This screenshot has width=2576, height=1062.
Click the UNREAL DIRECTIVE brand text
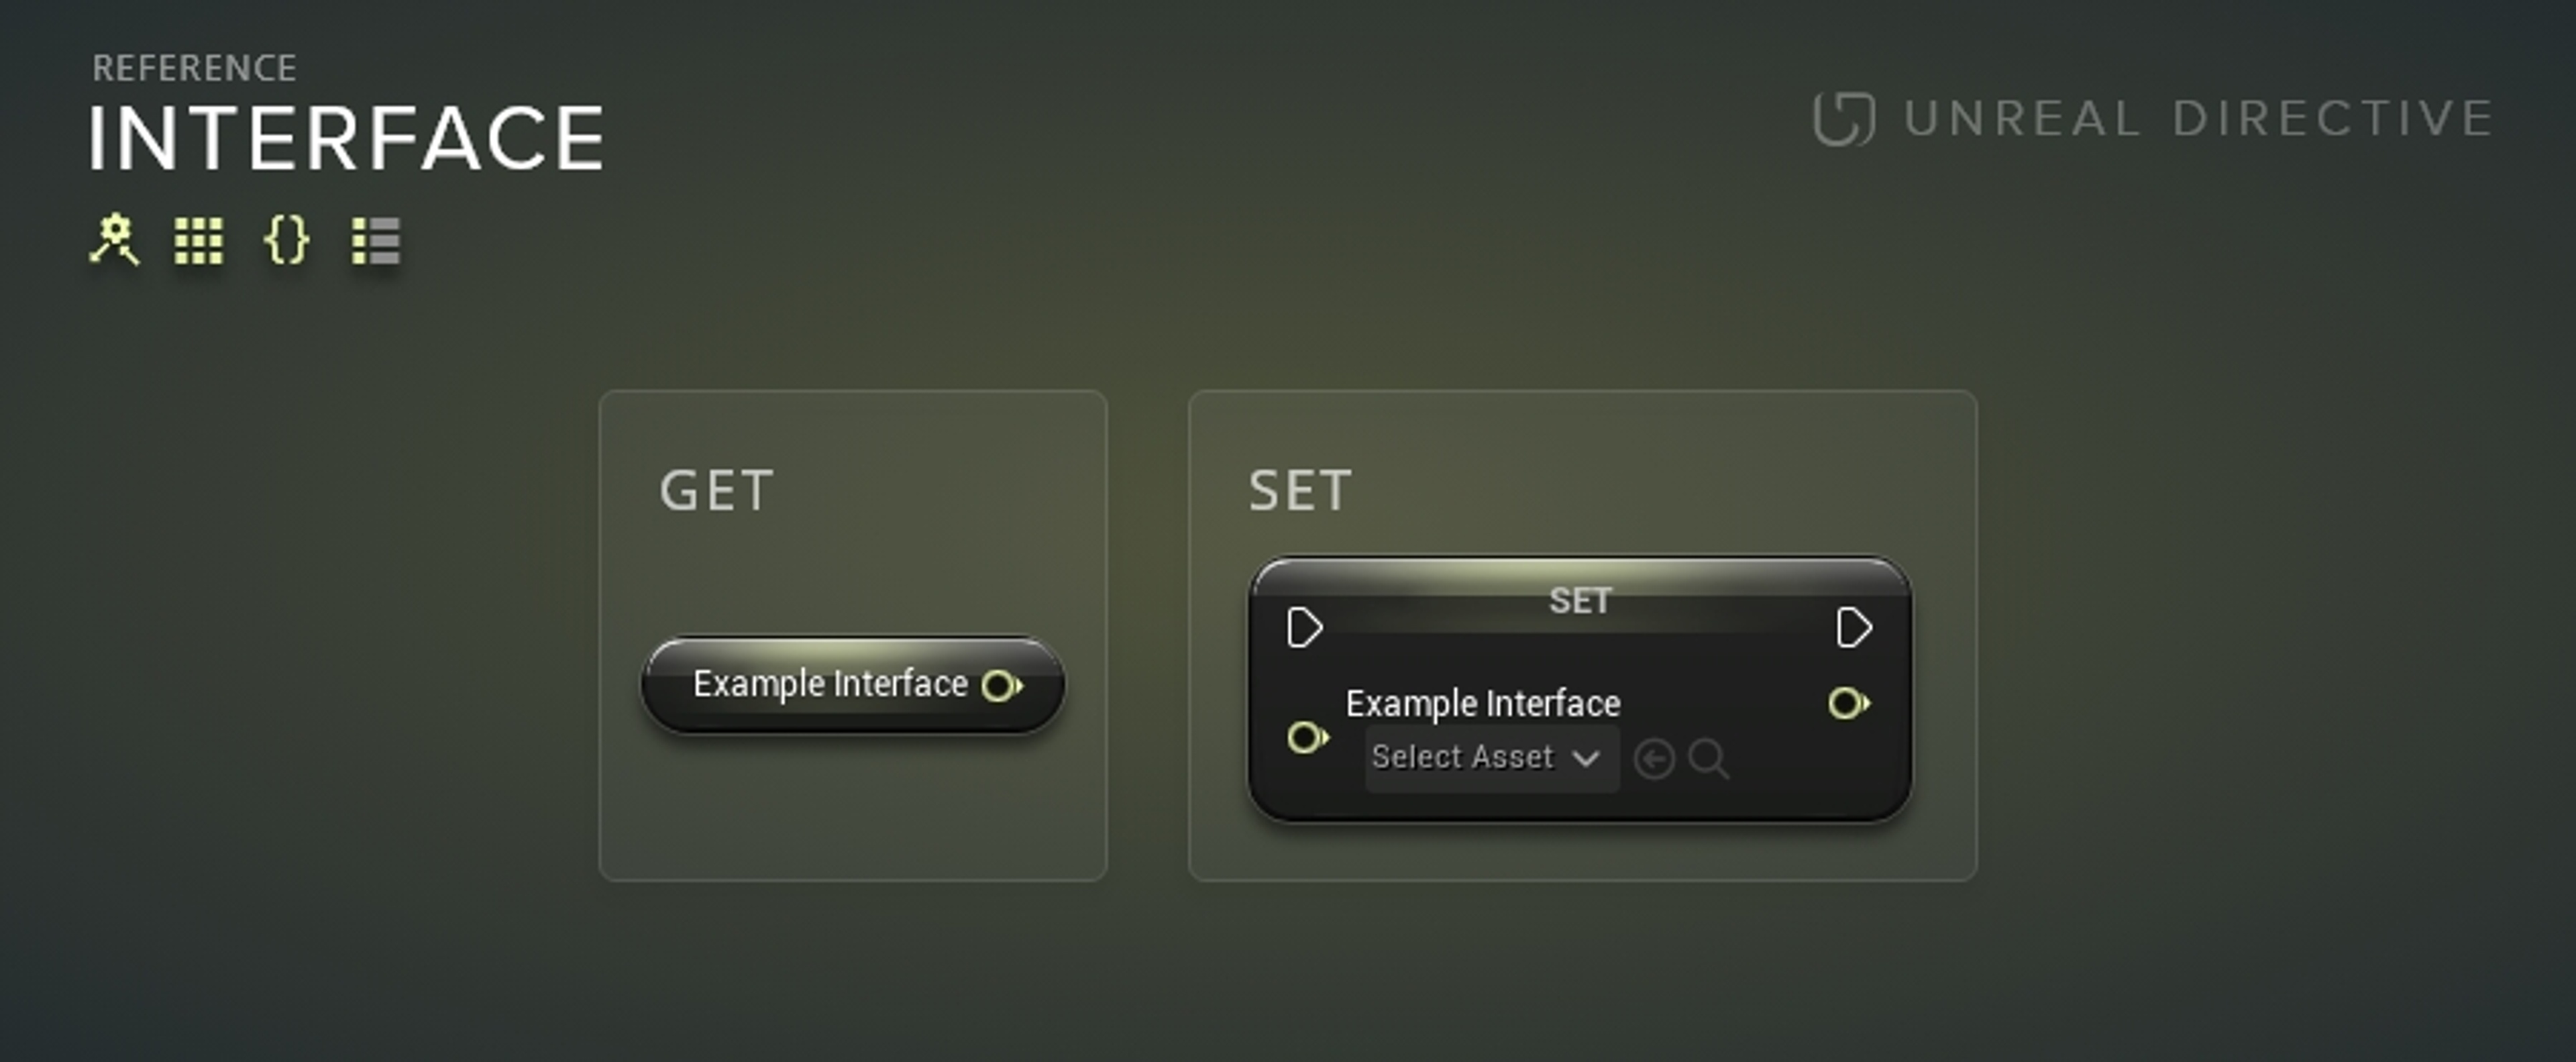click(2198, 119)
